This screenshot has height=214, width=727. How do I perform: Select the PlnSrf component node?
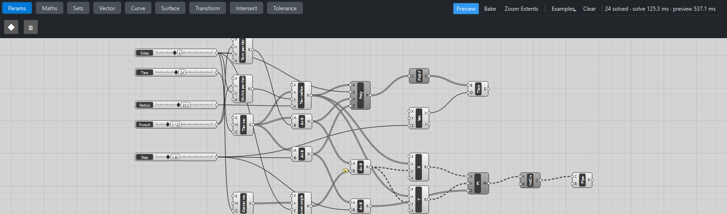[419, 76]
